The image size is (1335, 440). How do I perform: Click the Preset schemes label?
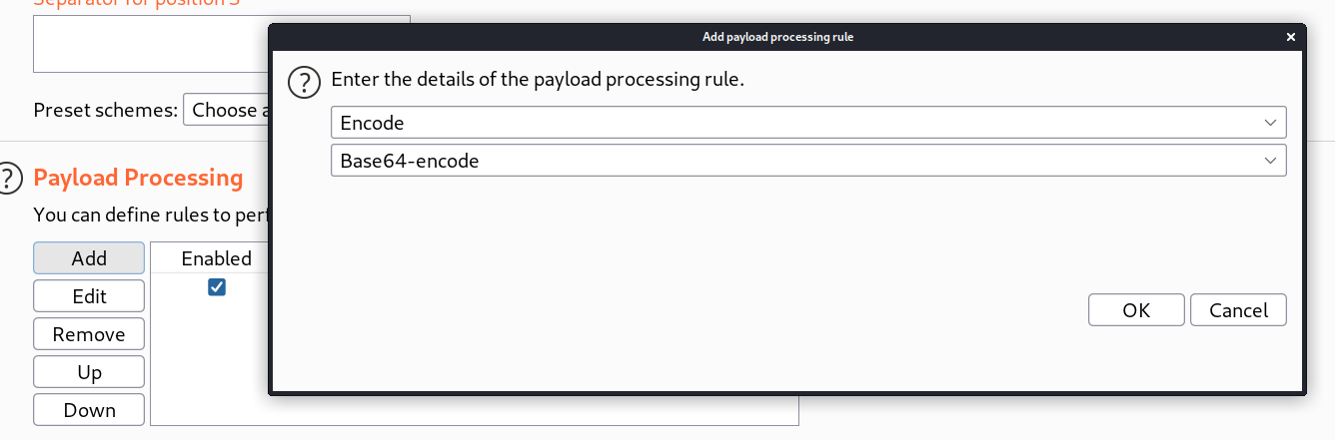105,111
